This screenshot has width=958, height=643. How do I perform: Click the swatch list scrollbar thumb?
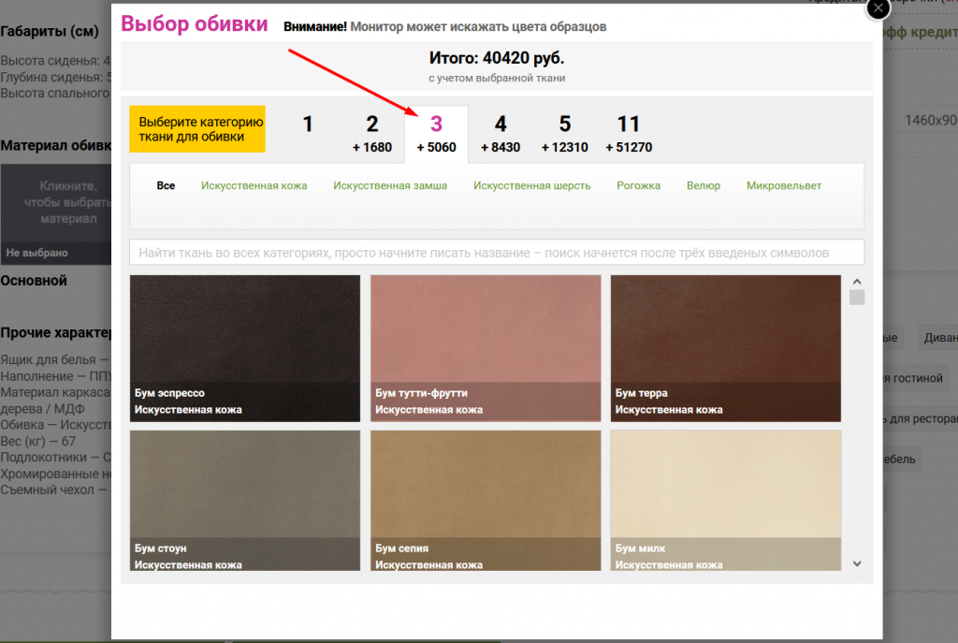857,297
